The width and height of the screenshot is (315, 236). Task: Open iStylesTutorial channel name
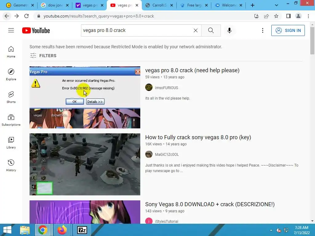click(166, 221)
